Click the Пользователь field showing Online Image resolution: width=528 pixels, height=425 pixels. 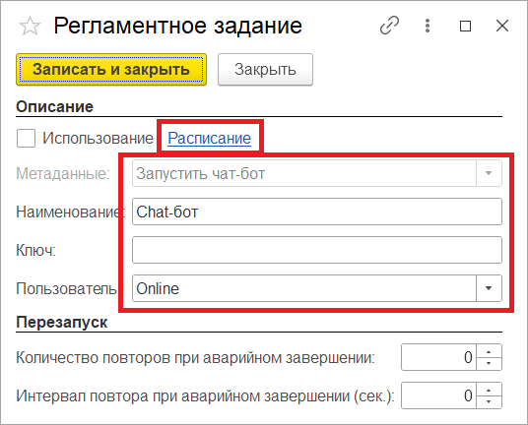(x=304, y=288)
